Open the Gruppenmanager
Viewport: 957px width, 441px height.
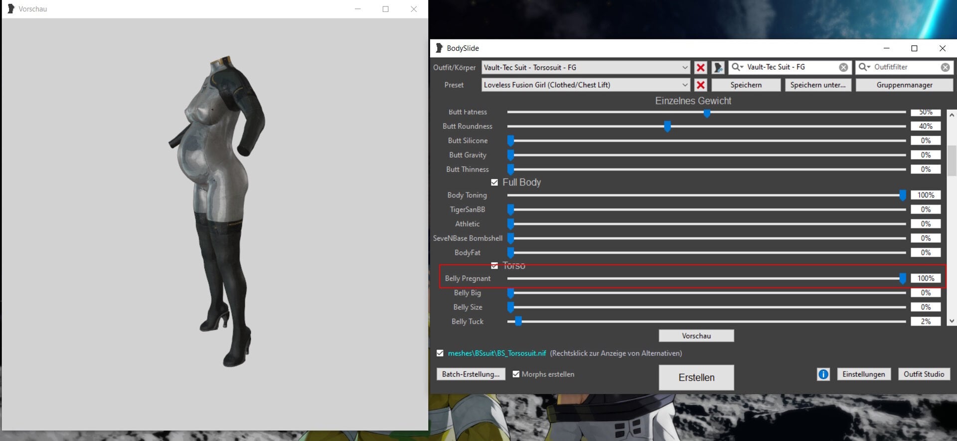904,85
